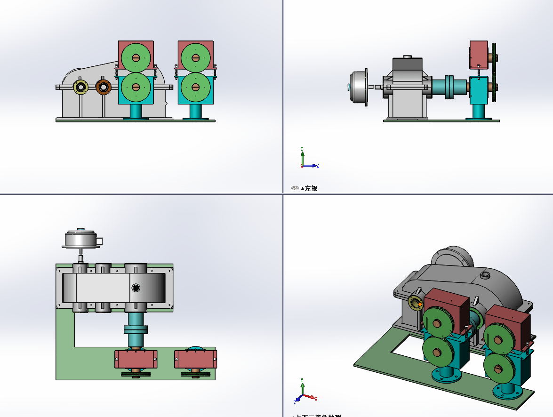Select upper-left green roller in front view

[136, 57]
